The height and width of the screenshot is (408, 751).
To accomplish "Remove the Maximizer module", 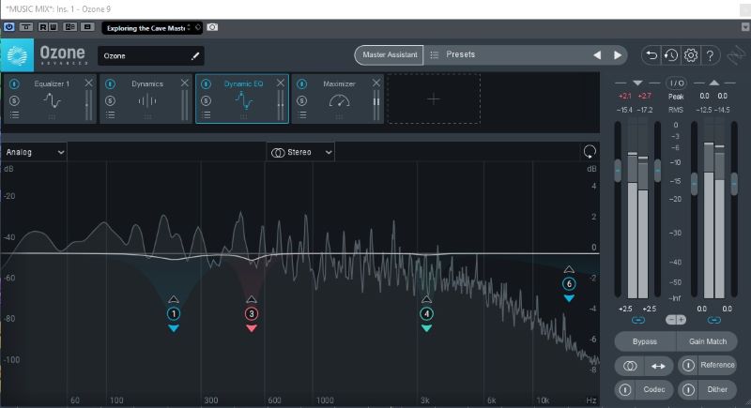I will (x=376, y=83).
